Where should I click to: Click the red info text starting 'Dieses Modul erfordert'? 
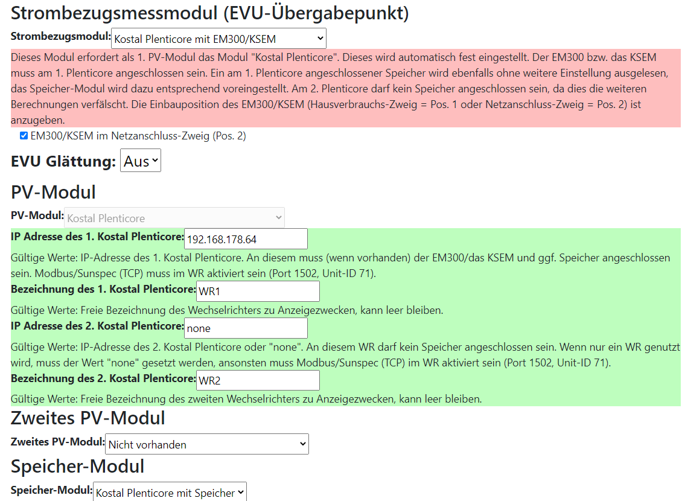[346, 88]
